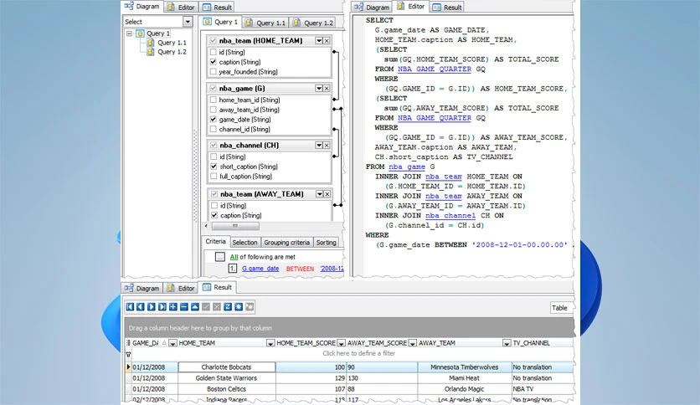The image size is (700, 405).
Task: Open nba_game (G) table dropdown arrow
Action: pyautogui.click(x=319, y=89)
